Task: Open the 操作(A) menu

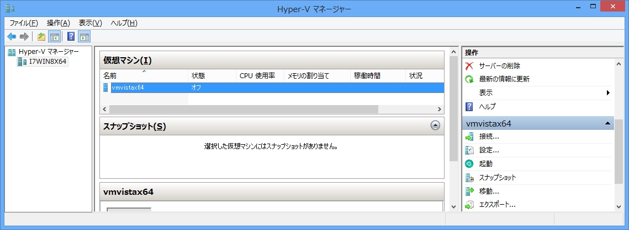Action: [58, 23]
